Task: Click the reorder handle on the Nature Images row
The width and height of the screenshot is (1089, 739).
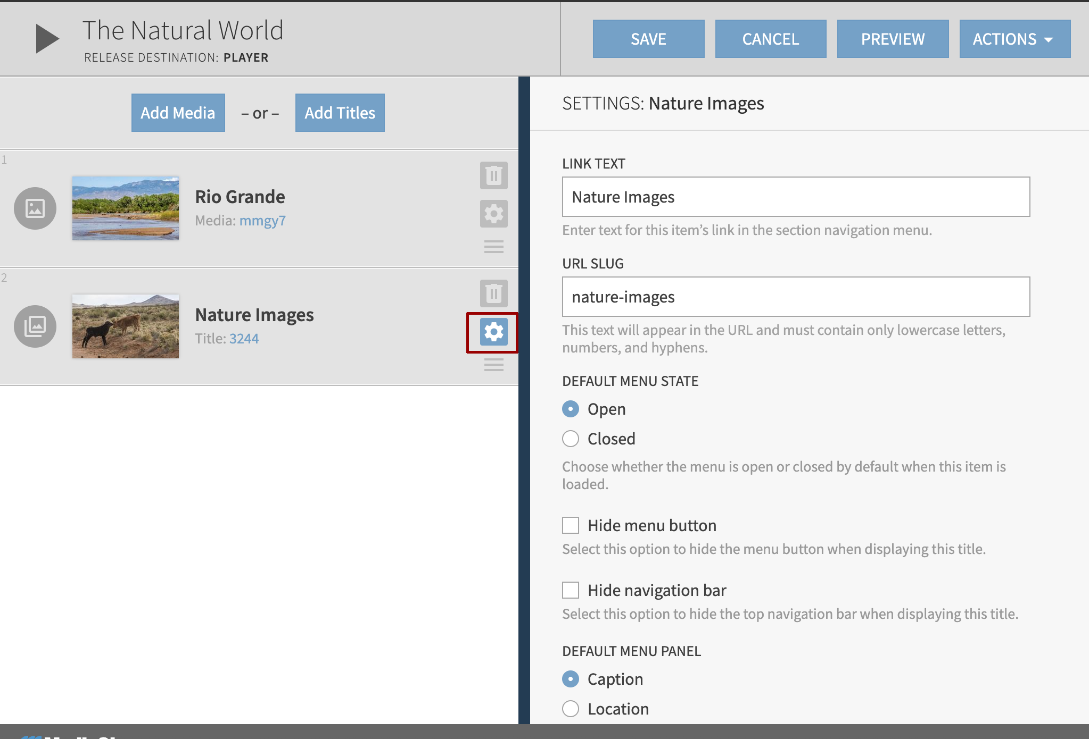Action: click(x=493, y=365)
